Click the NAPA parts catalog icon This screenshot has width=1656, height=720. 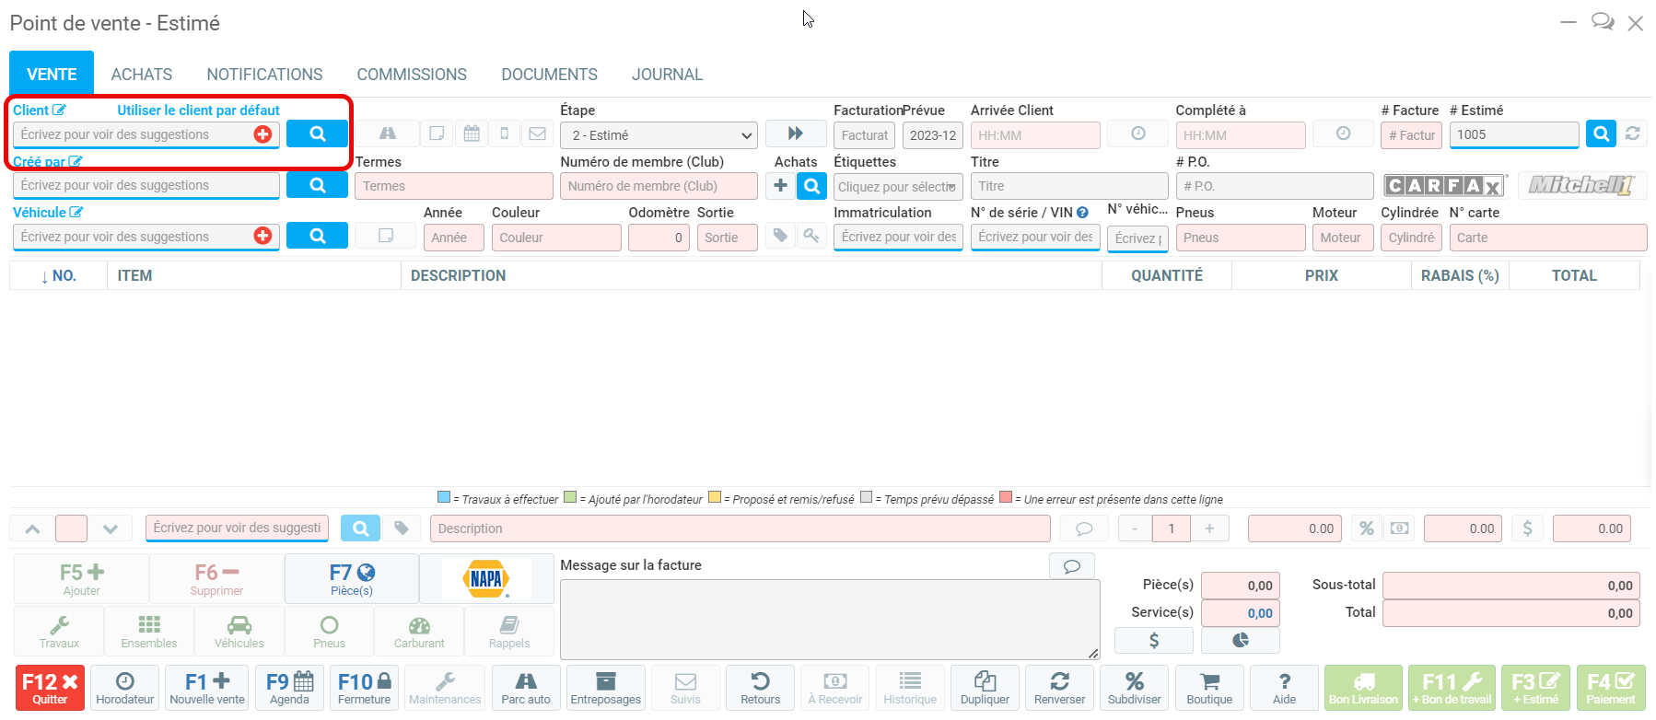coord(486,579)
